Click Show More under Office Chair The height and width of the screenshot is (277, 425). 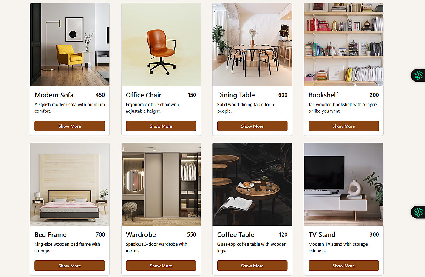tap(161, 126)
